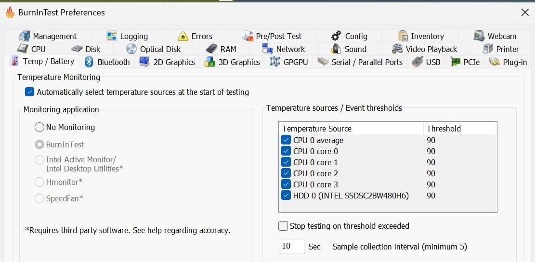The image size is (535, 262).
Task: Click the GPGPU cube icon
Action: click(275, 62)
